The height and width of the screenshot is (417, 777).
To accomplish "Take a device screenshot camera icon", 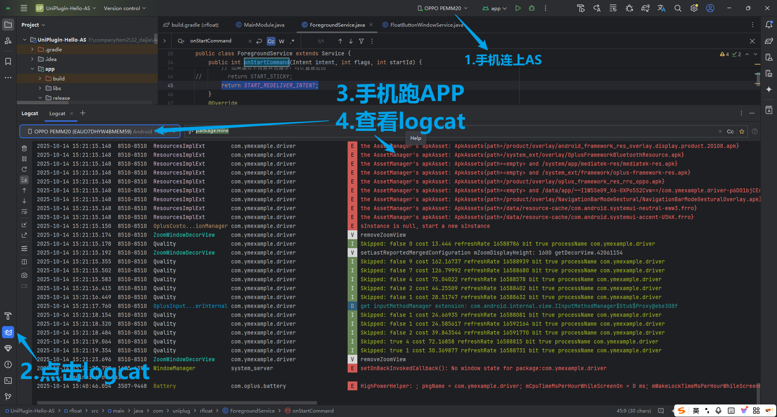I will coord(24,275).
